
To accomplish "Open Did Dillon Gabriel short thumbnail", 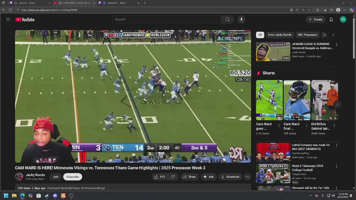I will tap(324, 100).
